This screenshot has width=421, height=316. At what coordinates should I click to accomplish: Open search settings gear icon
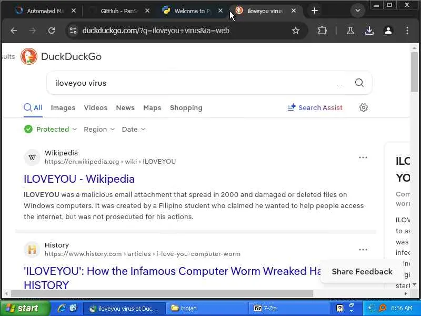point(364,108)
